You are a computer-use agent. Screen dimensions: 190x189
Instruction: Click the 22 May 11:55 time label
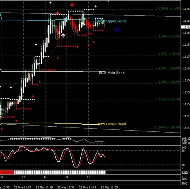[109, 187]
